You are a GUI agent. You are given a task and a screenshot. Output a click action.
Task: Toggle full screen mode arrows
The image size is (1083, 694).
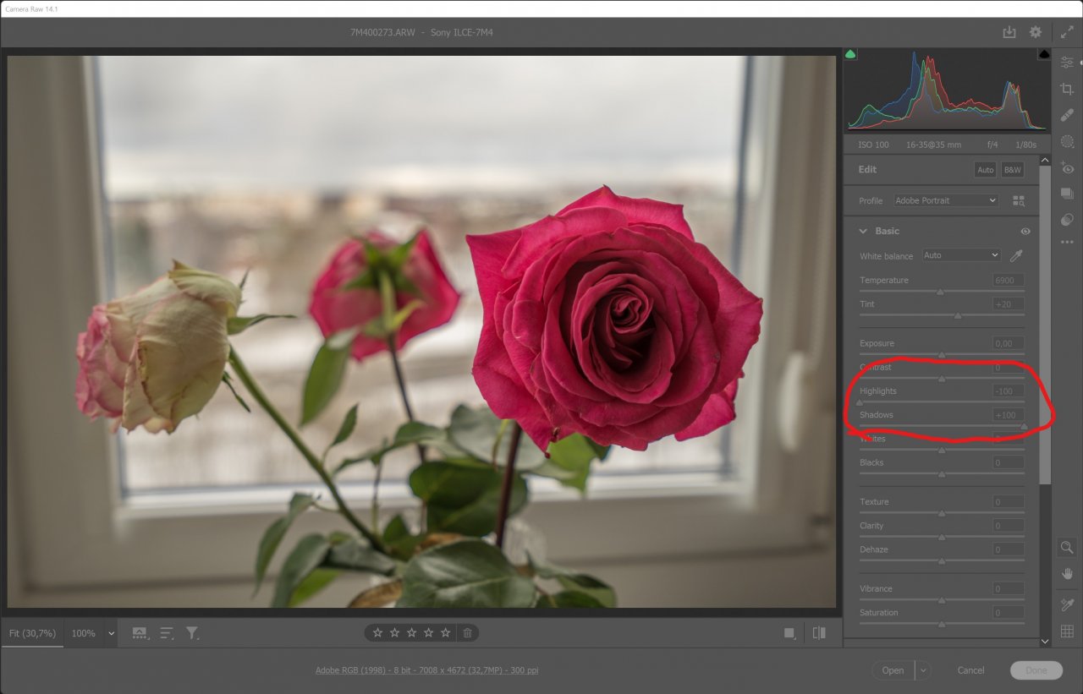coord(1067,32)
